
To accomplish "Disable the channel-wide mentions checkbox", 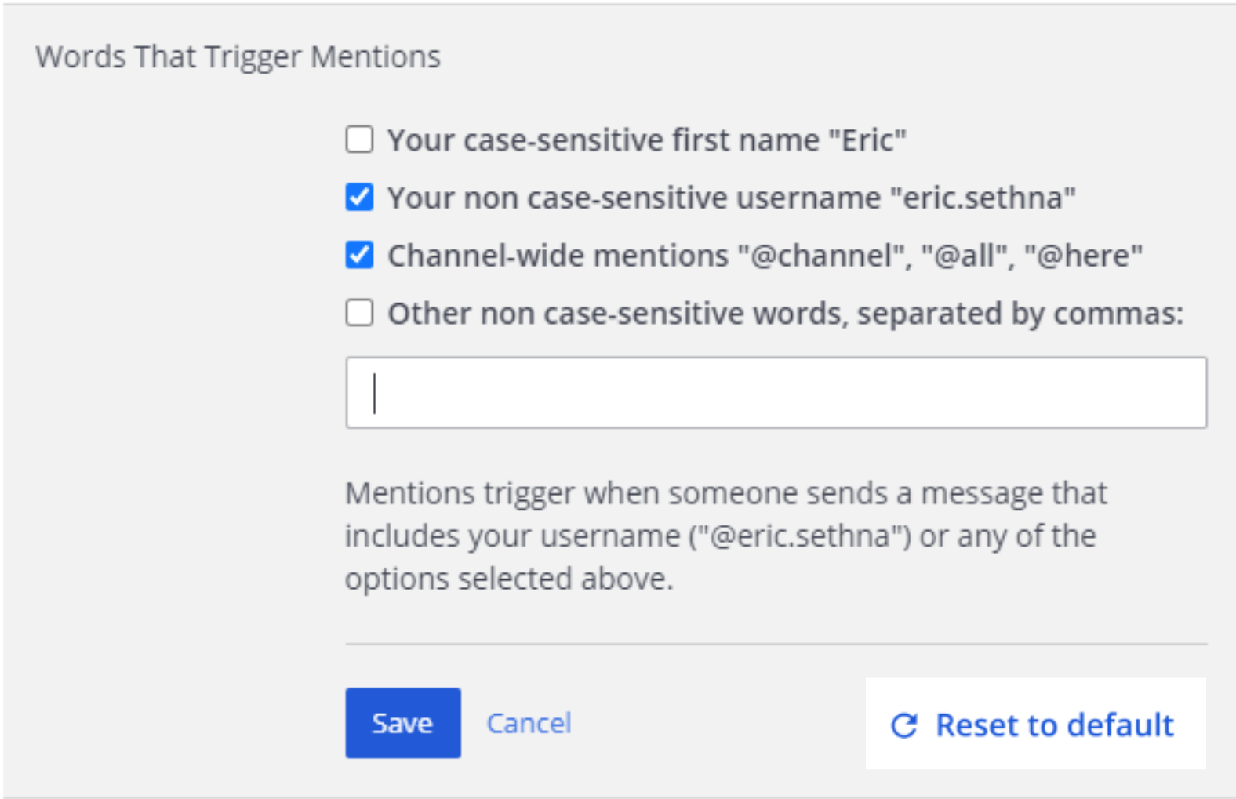I will click(x=359, y=256).
